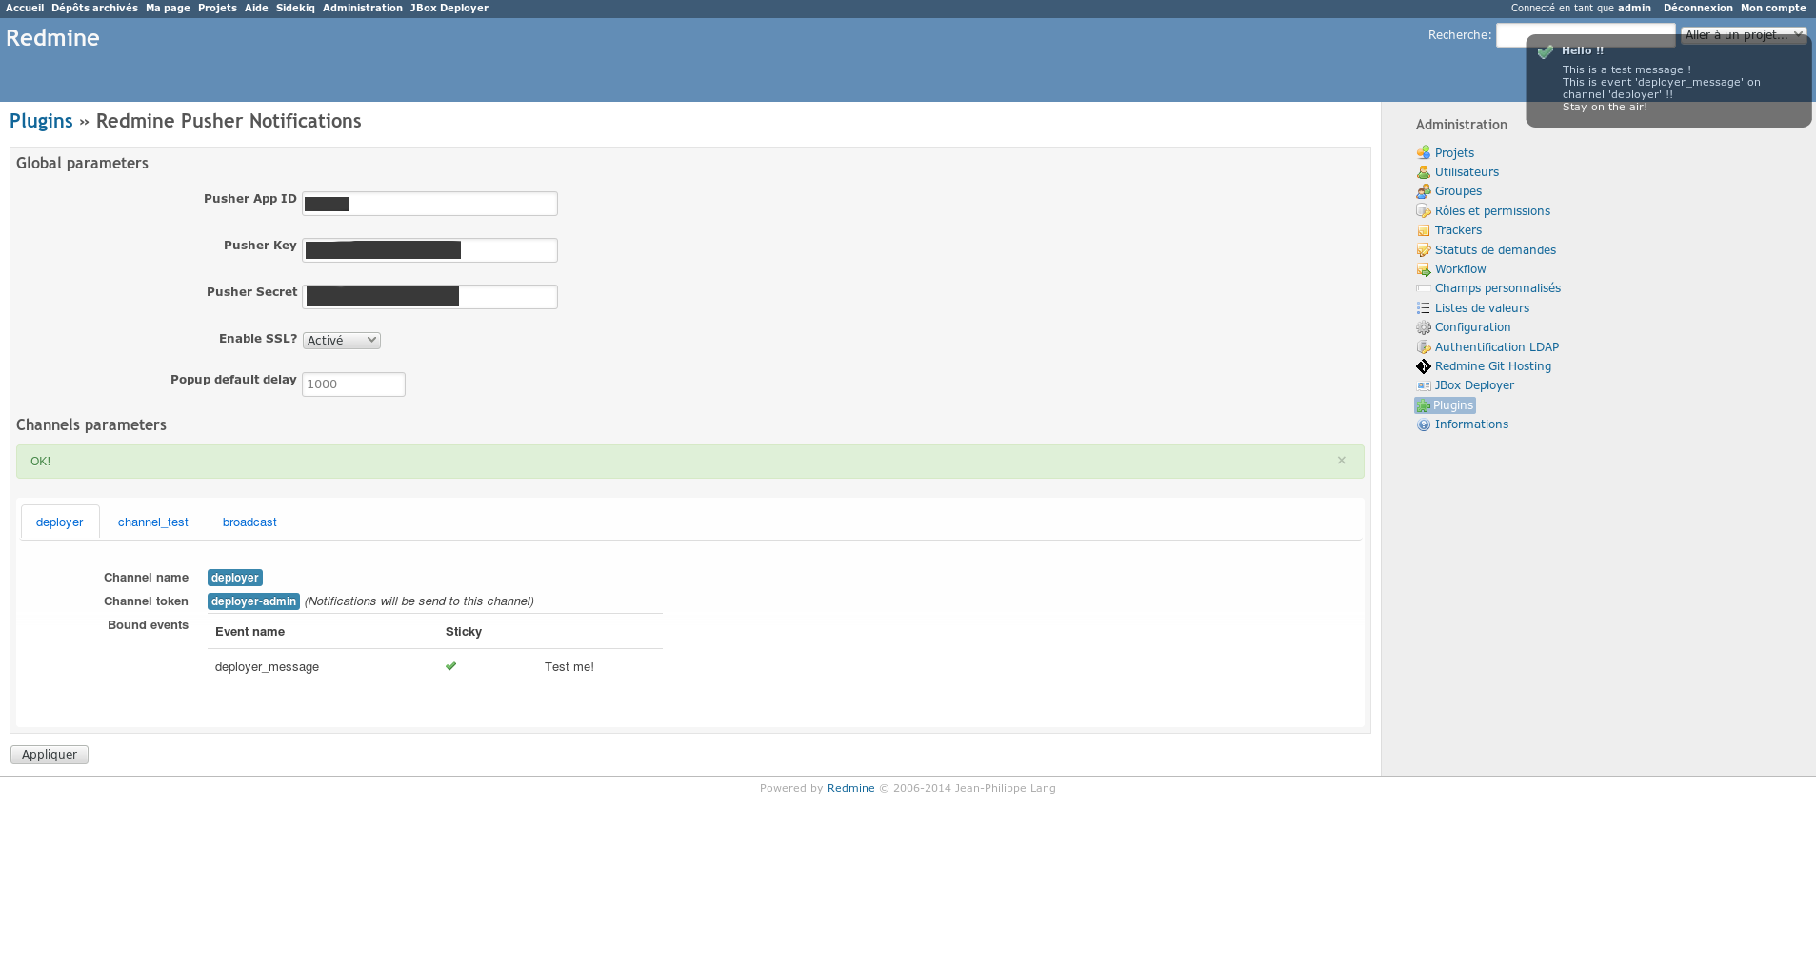Open the 'Aller à un projet' dropdown

pos(1744,35)
